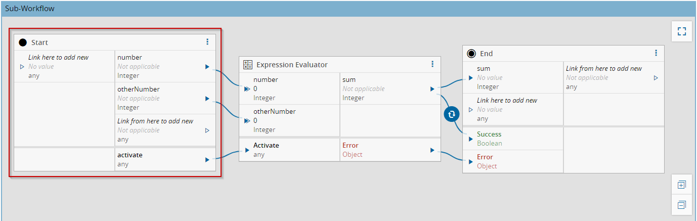
Task: Click the Expression Evaluator number value field
Action: tap(255, 89)
